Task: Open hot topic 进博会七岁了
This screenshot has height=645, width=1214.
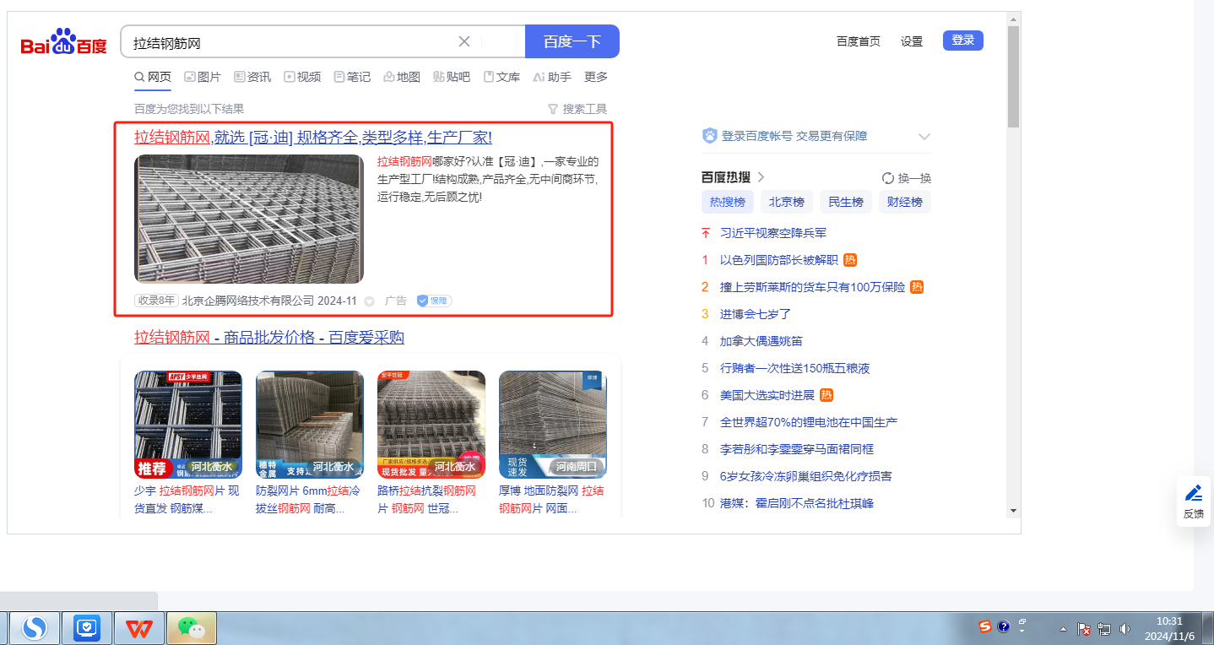Action: pos(756,314)
